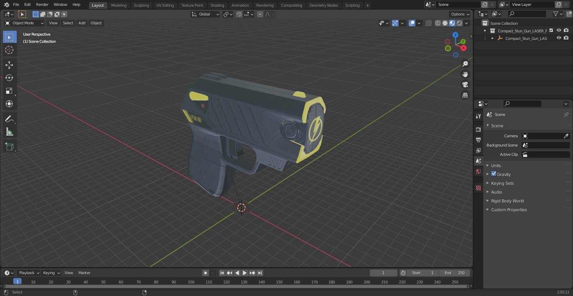Jump to the end frame
This screenshot has width=573, height=296.
coord(260,273)
